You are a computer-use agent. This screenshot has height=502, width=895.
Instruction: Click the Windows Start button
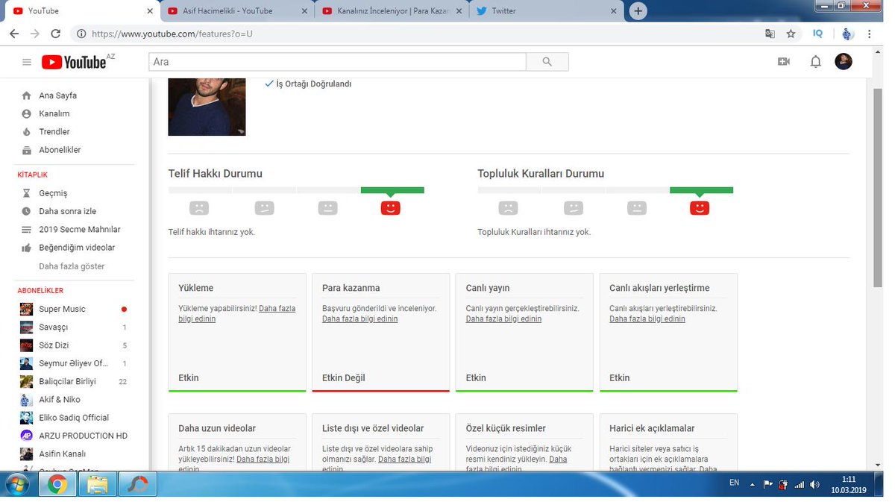[16, 485]
